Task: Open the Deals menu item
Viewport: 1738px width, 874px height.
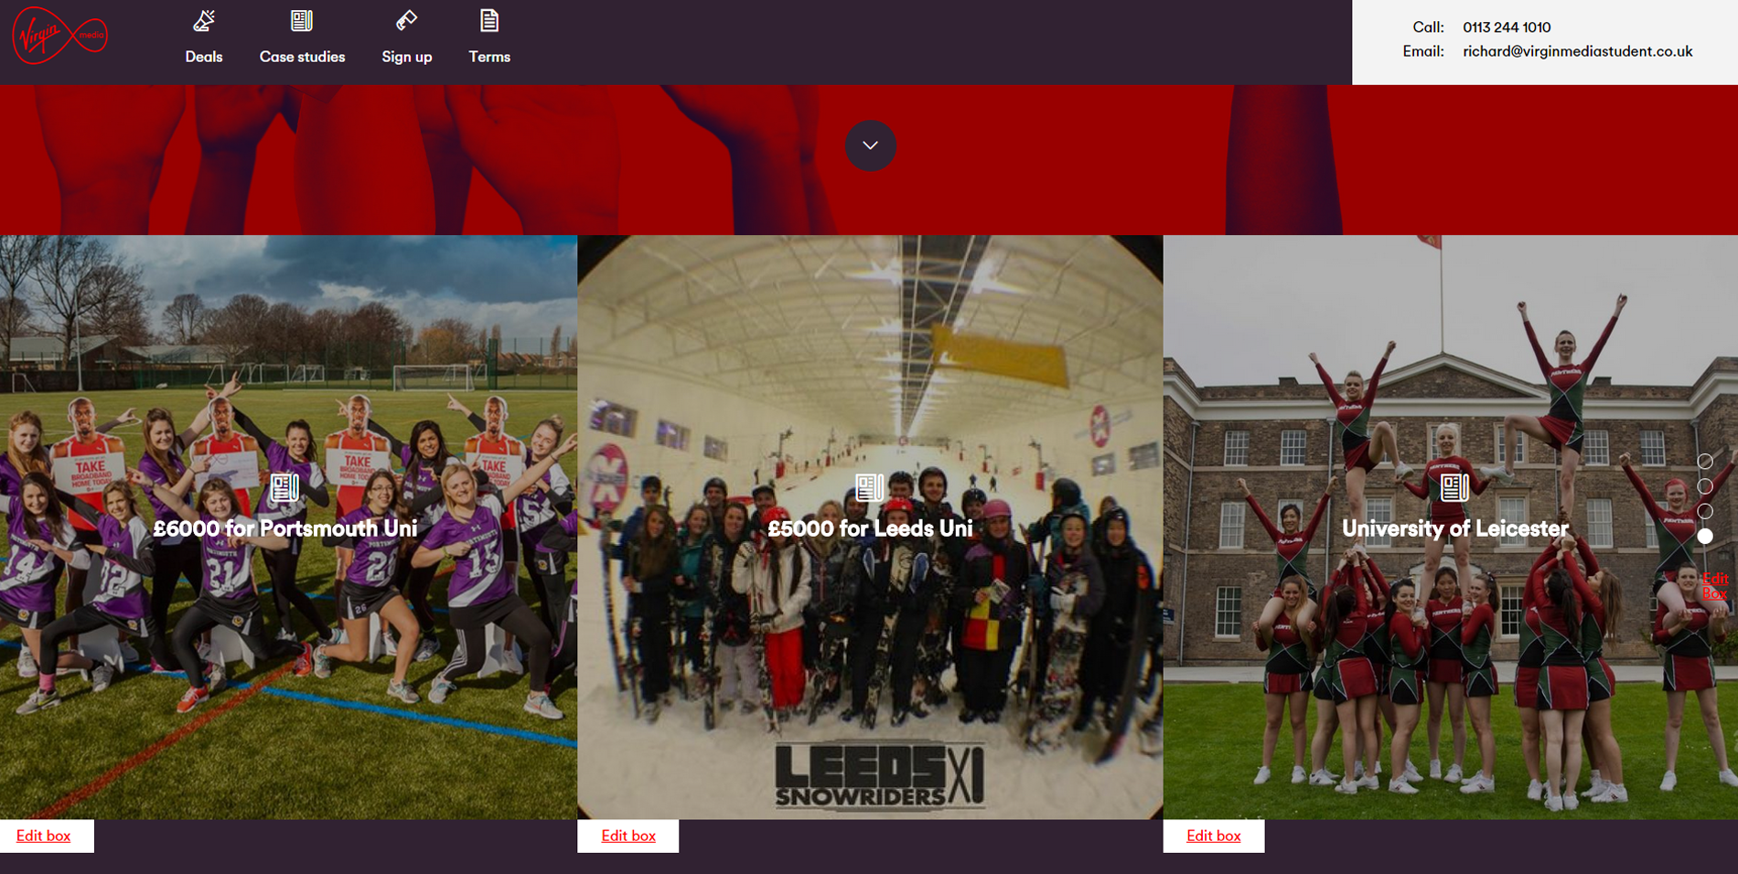Action: [204, 57]
